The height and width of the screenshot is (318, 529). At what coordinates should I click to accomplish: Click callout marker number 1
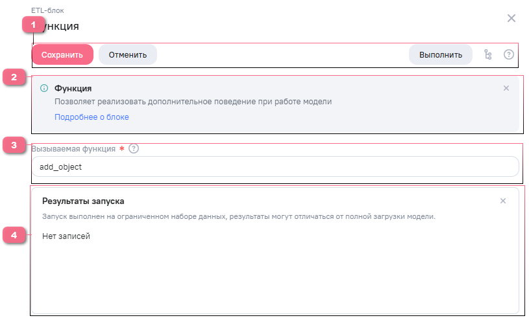tap(34, 25)
